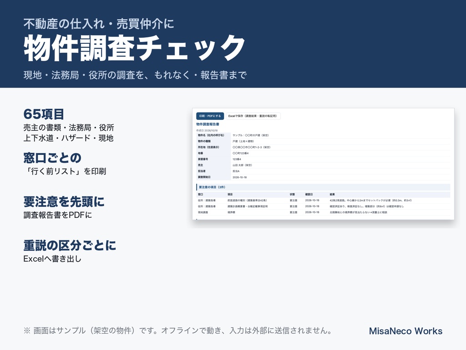Image resolution: width=466 pixels, height=350 pixels.
Task: Click the 重説の区分ごとに feature heading
Action: [70, 245]
